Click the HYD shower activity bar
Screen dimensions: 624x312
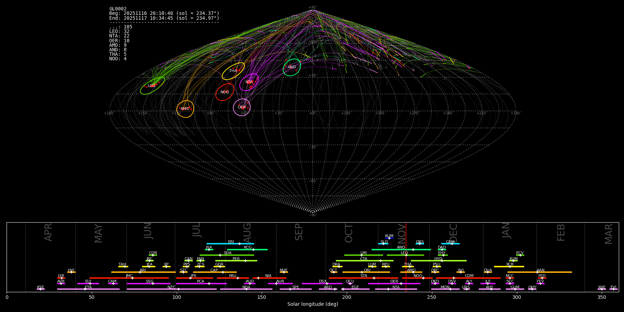click(x=439, y=261)
